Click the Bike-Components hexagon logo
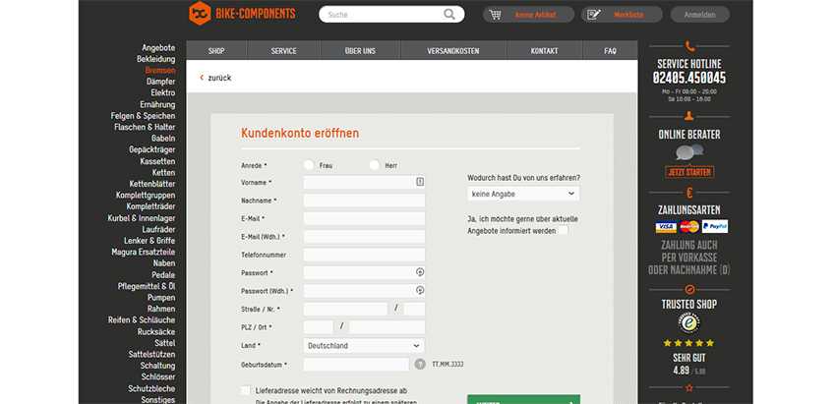 pos(201,14)
